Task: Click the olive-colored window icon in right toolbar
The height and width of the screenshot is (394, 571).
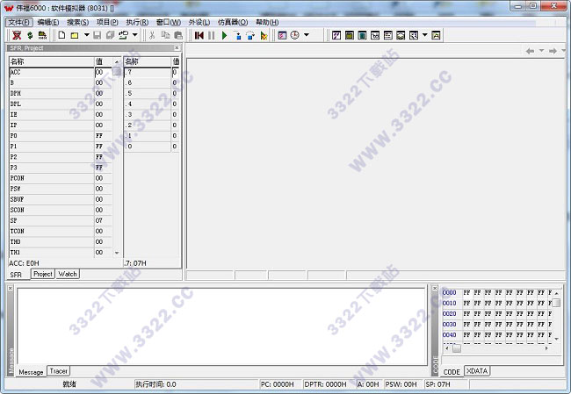Action: 350,35
